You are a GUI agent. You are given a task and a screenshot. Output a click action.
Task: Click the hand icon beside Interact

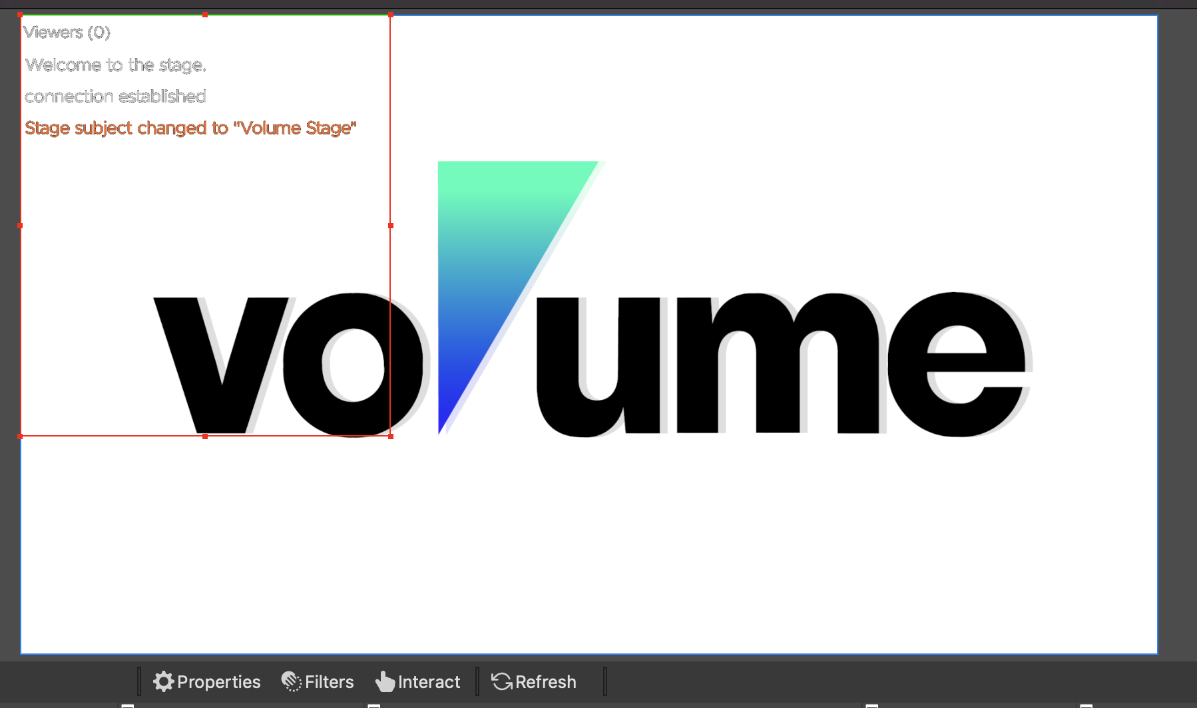pyautogui.click(x=385, y=681)
